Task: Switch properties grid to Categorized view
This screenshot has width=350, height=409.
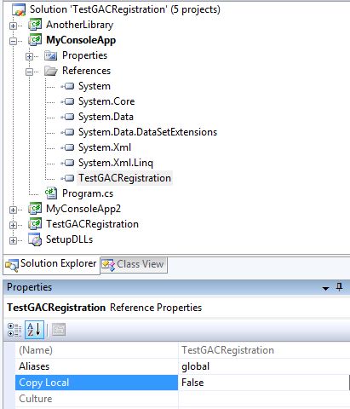Action: click(14, 330)
